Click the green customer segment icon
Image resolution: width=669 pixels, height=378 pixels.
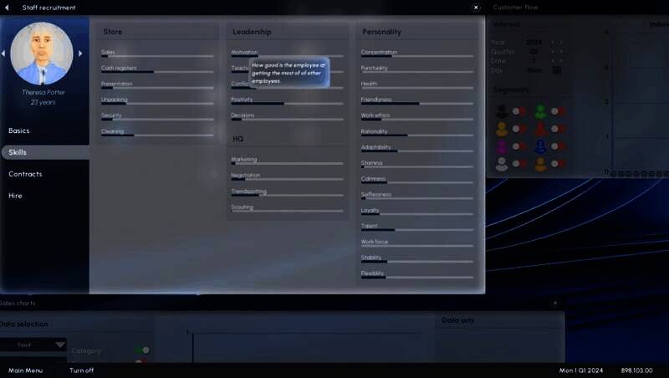(540, 111)
